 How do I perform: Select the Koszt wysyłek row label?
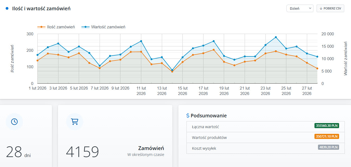coord(204,148)
